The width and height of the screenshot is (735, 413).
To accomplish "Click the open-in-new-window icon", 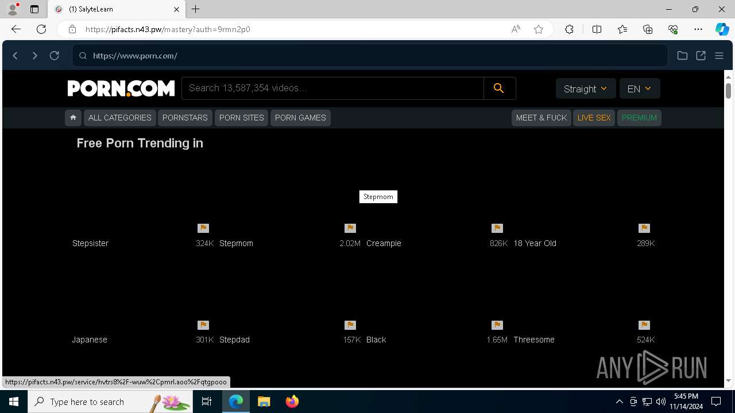I will tap(701, 56).
